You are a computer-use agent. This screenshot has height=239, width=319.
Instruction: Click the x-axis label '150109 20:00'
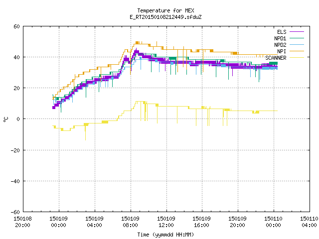point(237,222)
